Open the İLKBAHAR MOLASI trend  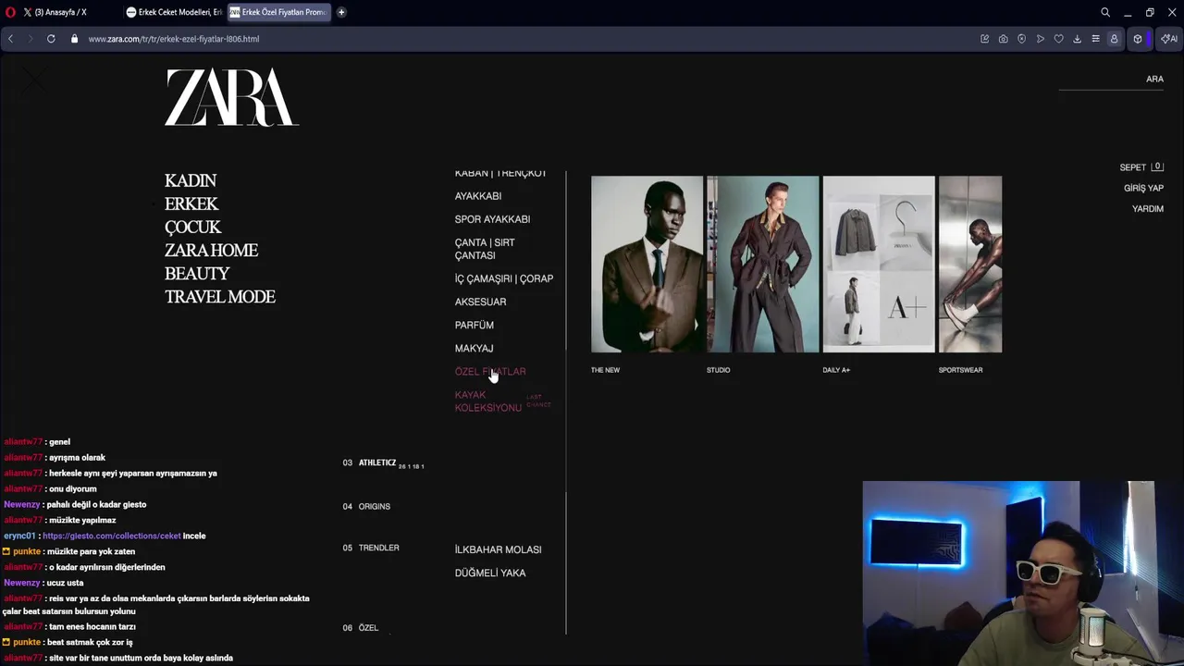click(x=498, y=549)
